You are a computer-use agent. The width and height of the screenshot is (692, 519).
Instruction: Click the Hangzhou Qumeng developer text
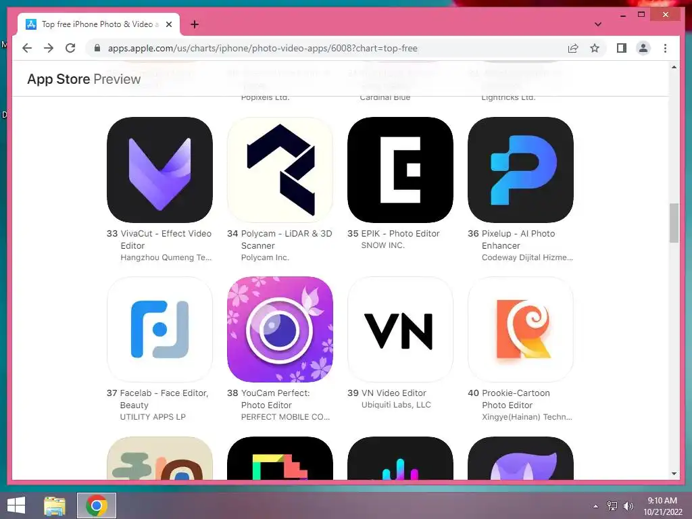[166, 257]
